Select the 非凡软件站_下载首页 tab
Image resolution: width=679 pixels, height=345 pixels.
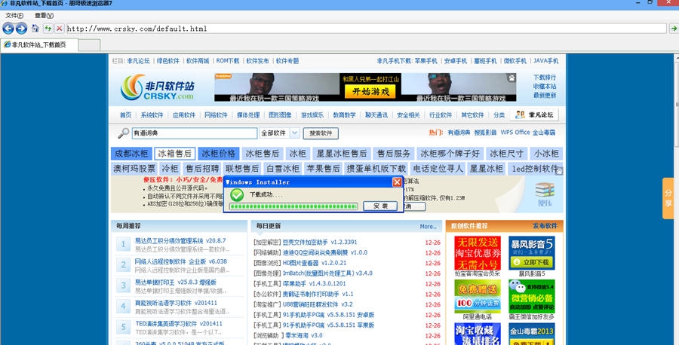pyautogui.click(x=39, y=44)
